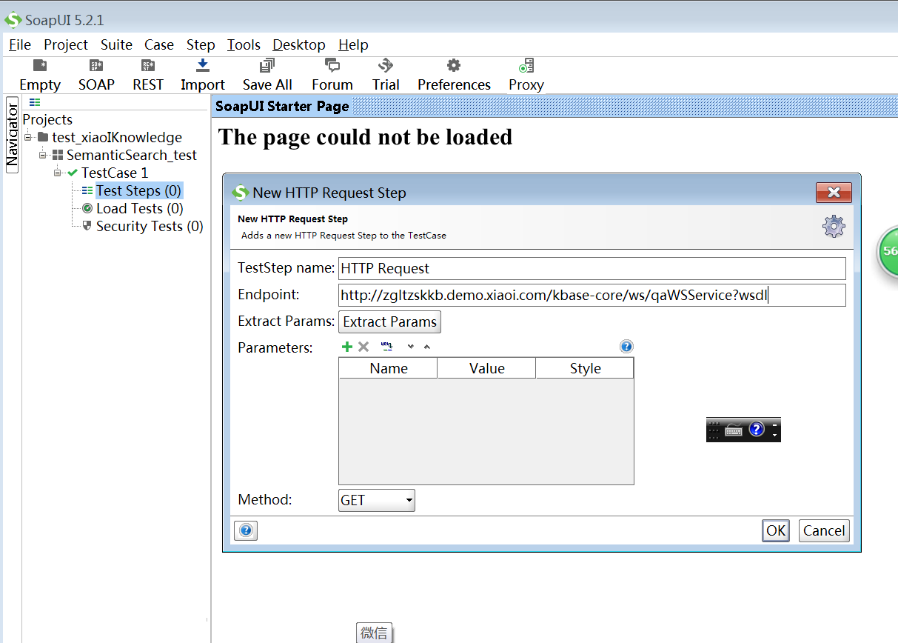
Task: Select Security Tests (0) in tree
Action: tap(150, 226)
